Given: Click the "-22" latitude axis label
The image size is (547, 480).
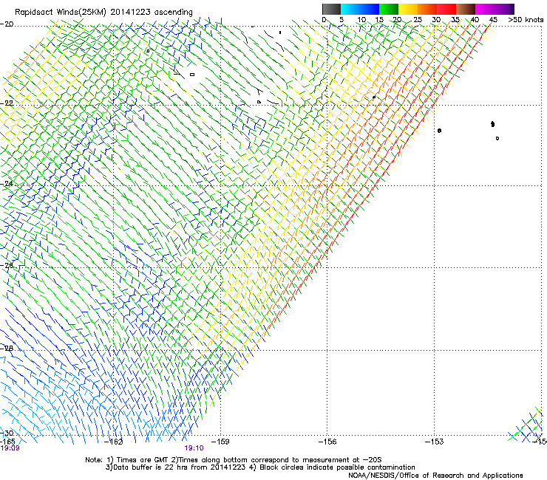Looking at the screenshot, I should 7,103.
